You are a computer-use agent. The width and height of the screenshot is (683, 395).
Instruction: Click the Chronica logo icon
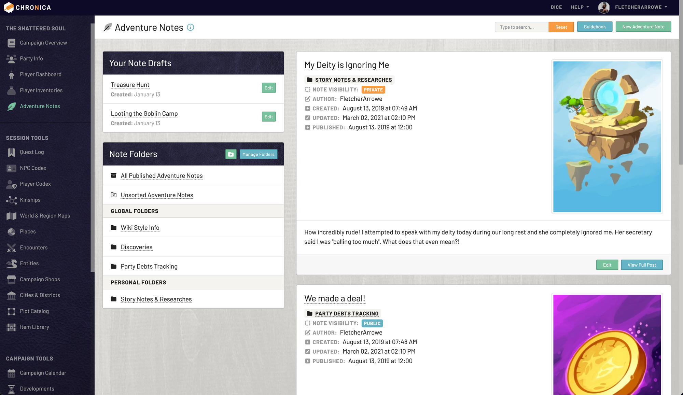pyautogui.click(x=9, y=7)
